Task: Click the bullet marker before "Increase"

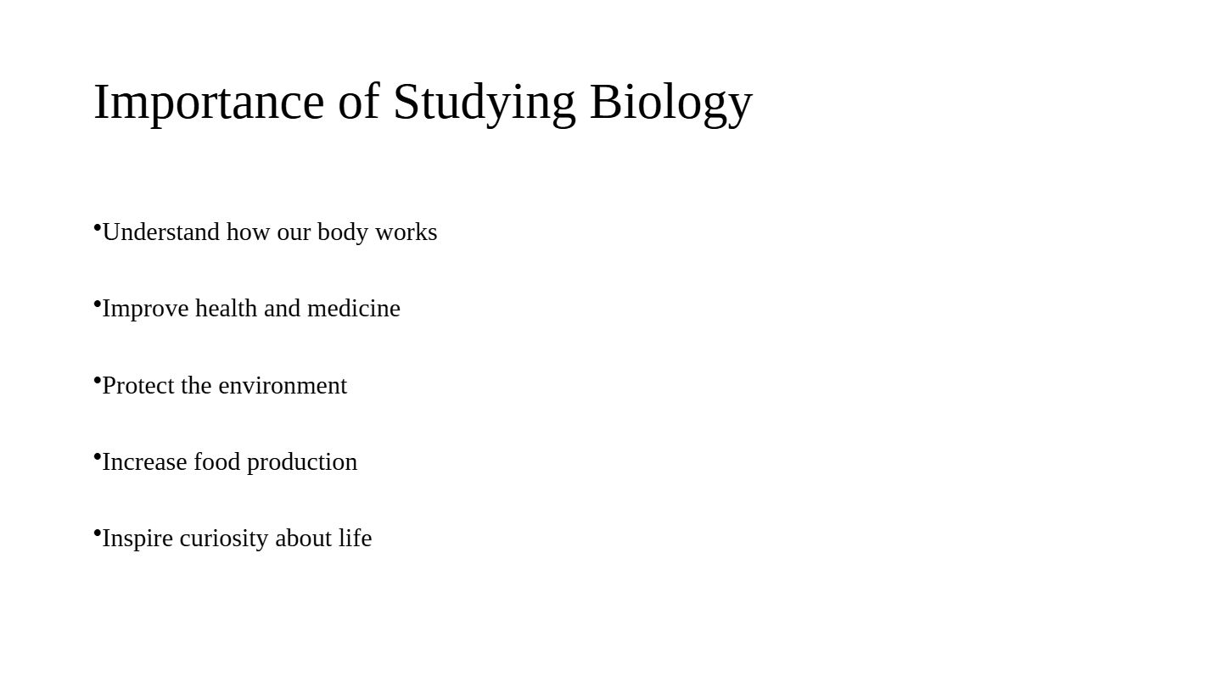Action: coord(98,456)
